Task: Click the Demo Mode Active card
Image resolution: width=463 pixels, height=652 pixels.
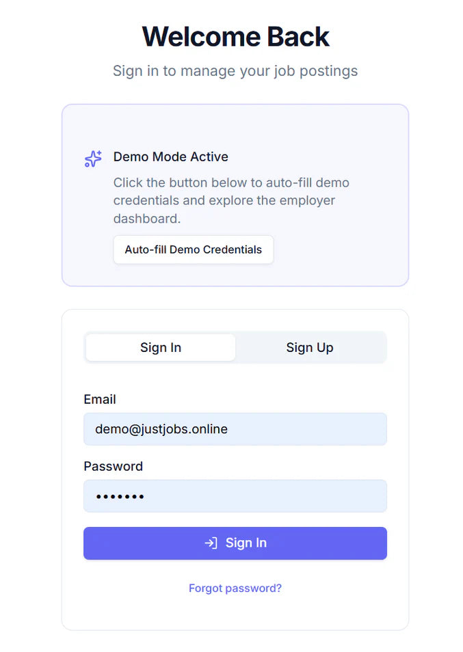Action: [235, 195]
